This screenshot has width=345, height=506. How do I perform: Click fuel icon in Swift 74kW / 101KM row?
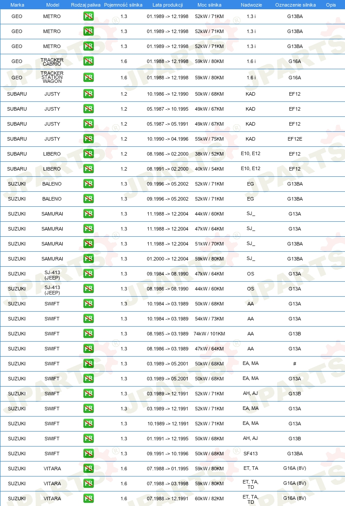(x=89, y=334)
